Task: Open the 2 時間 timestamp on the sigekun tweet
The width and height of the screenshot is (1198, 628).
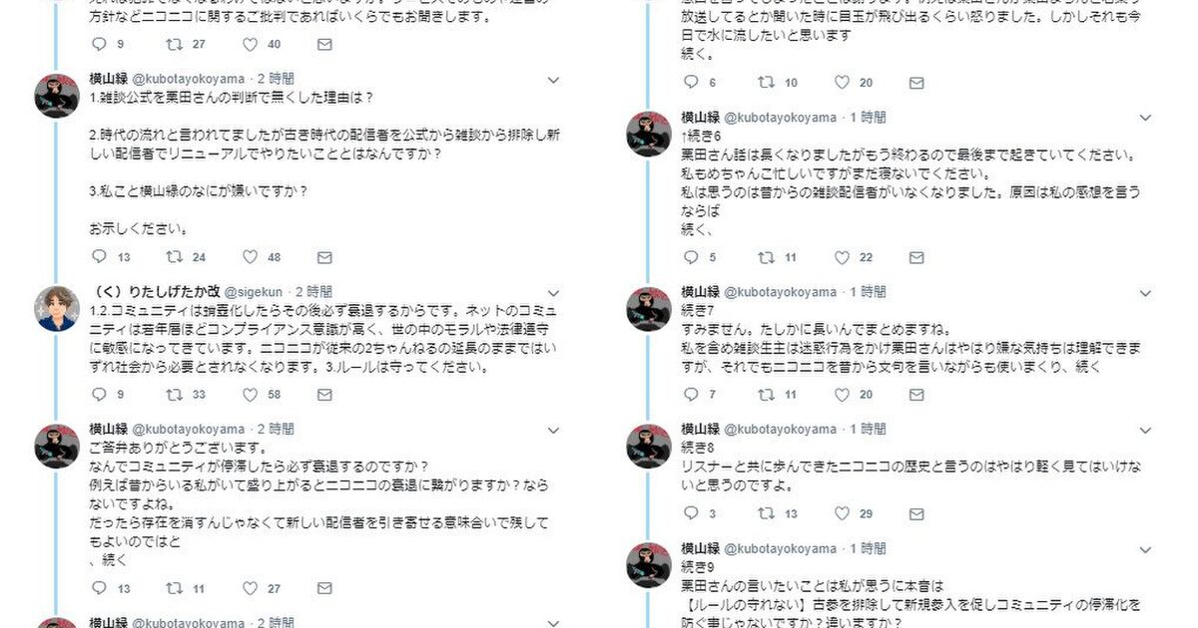Action: (x=313, y=292)
